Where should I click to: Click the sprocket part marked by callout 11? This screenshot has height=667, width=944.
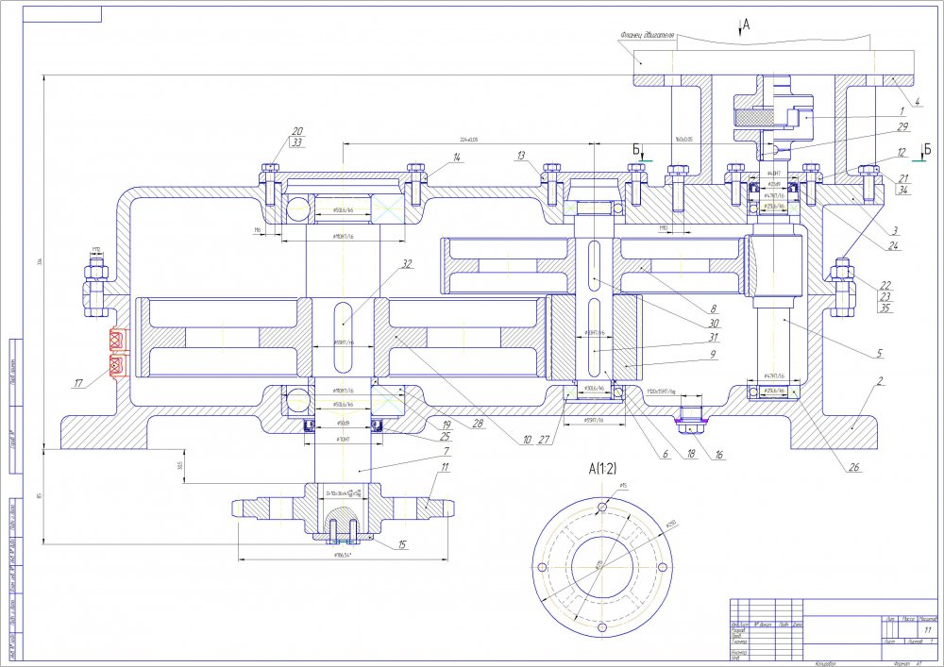tap(424, 507)
